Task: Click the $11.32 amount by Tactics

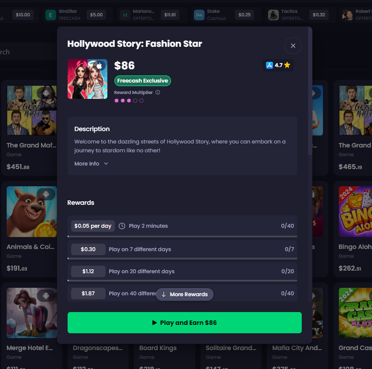Action: coord(319,15)
